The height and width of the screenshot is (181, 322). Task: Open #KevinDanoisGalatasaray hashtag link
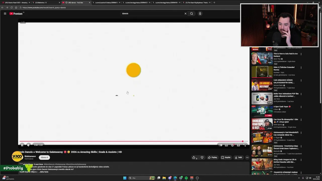76,164
